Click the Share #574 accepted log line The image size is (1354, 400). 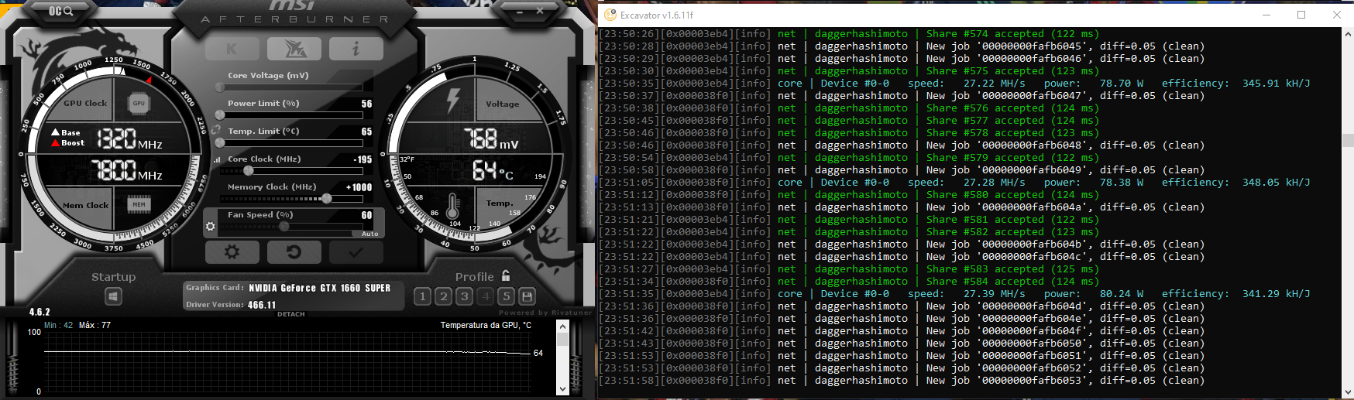(848, 34)
